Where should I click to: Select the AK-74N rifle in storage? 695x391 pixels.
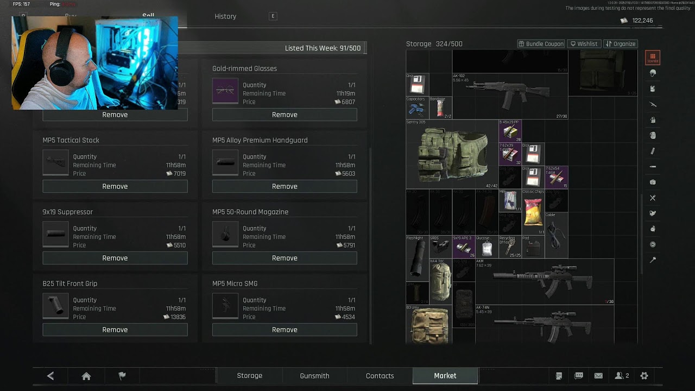545,325
